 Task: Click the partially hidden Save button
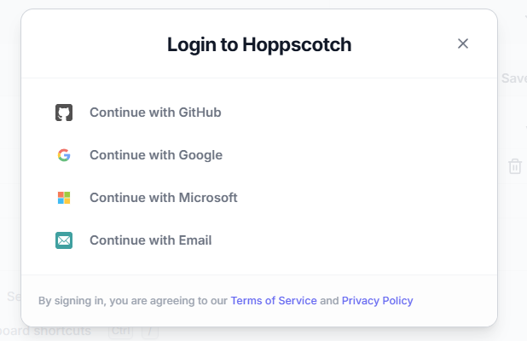tap(513, 78)
